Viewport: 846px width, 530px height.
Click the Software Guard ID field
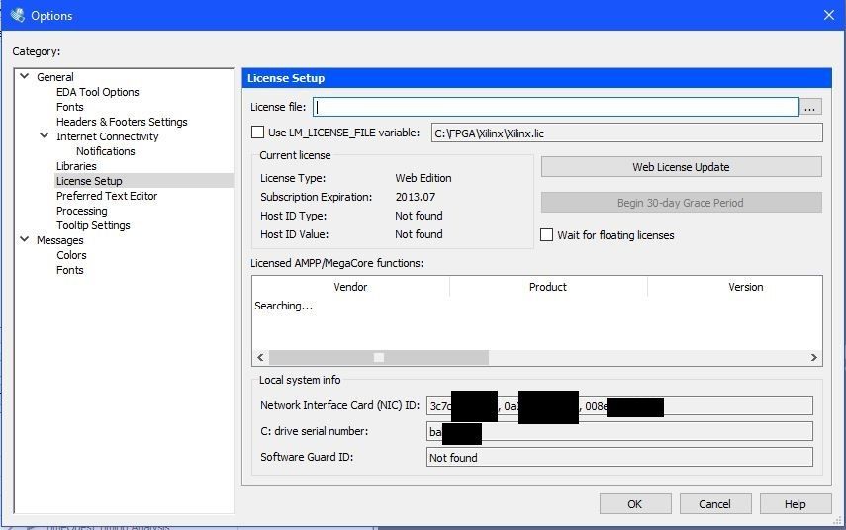click(x=619, y=457)
